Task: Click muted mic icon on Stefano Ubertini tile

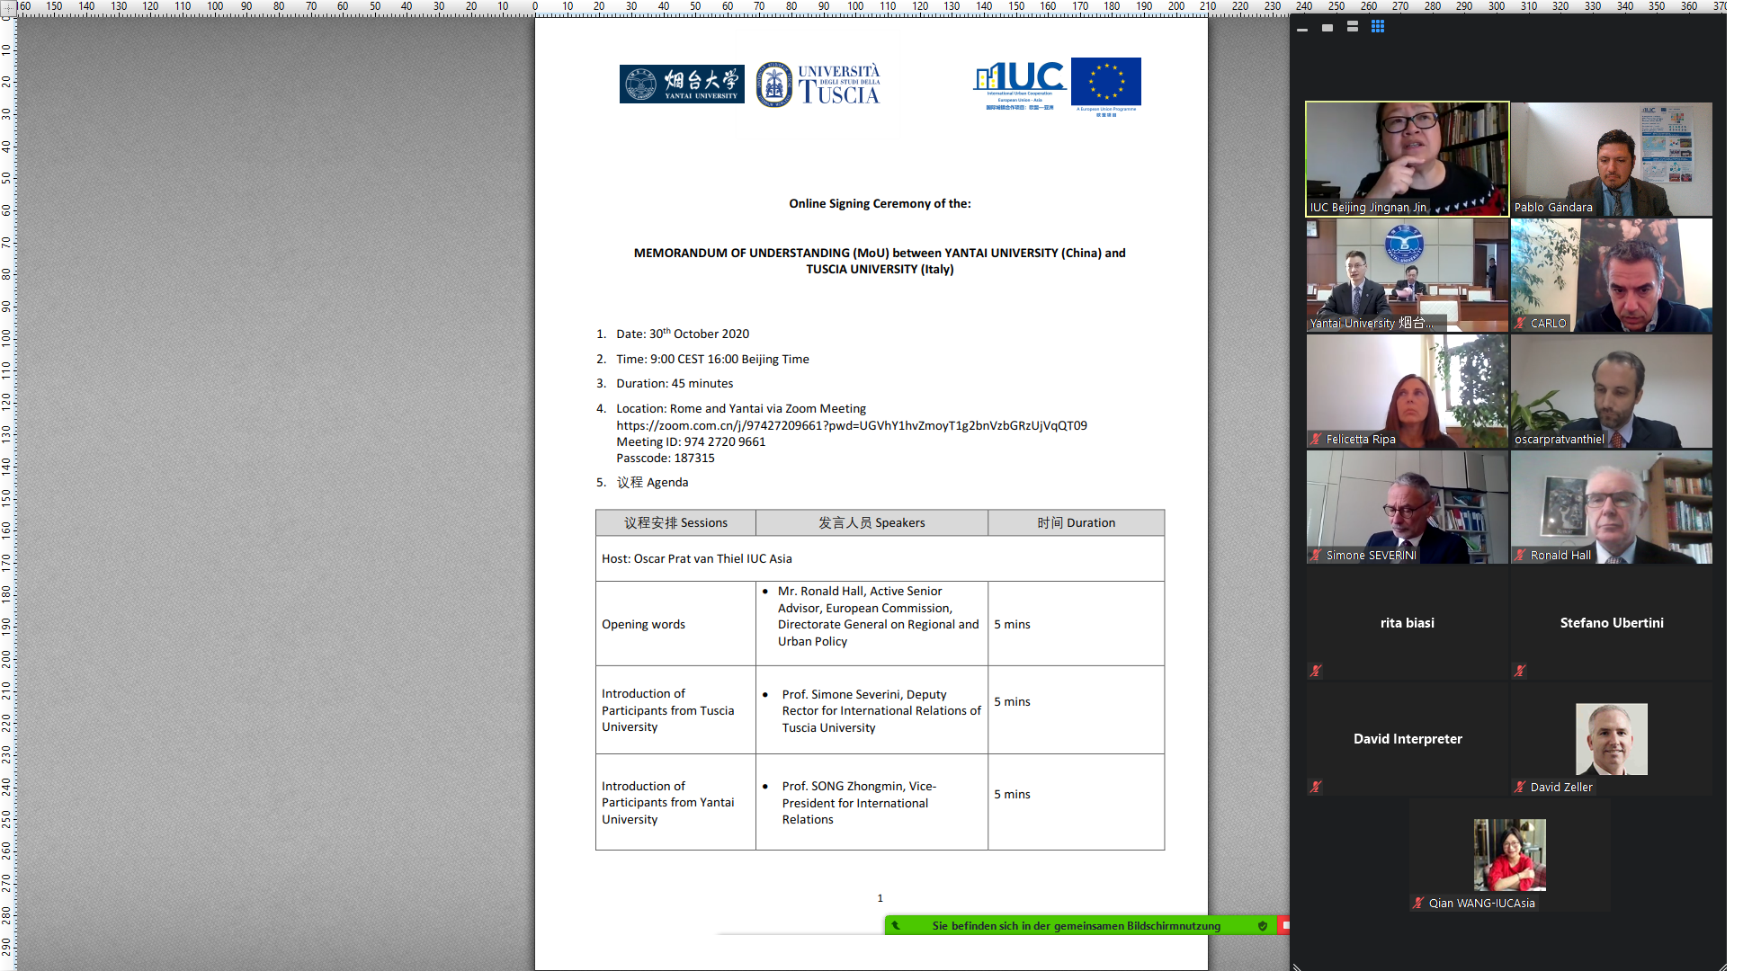Action: (1519, 671)
